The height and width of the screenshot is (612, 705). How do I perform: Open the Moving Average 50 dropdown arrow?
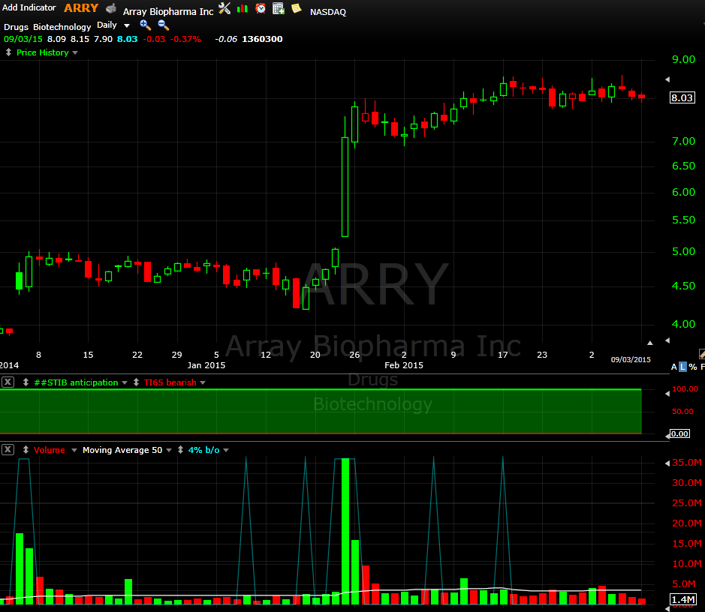[169, 450]
